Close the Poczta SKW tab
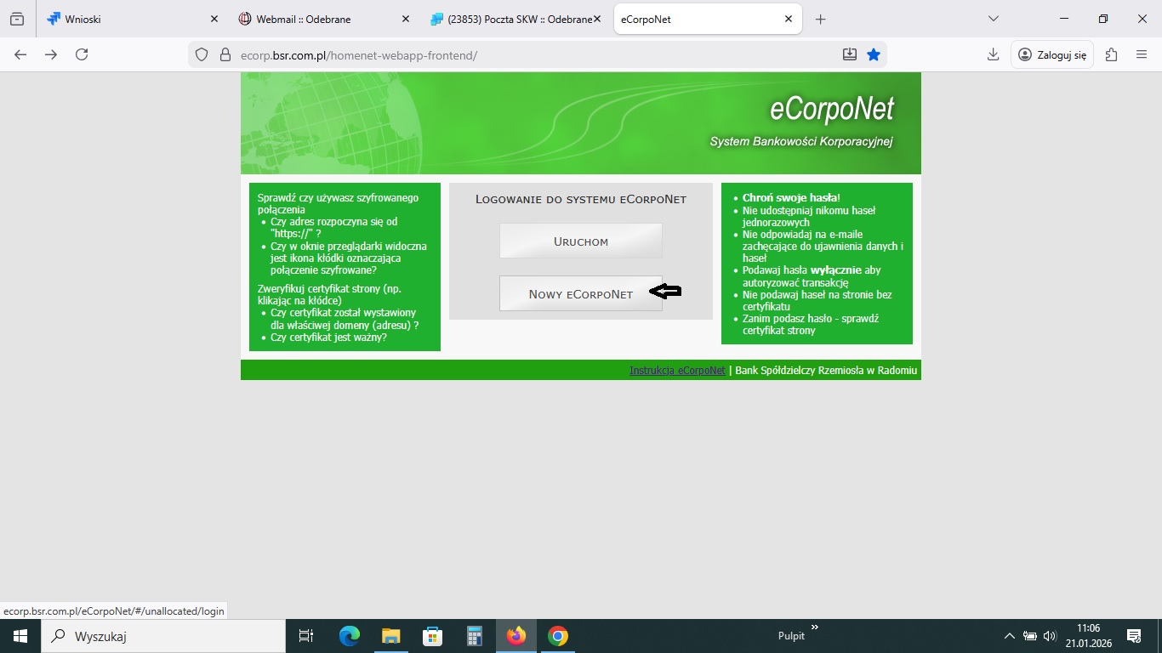Viewport: 1162px width, 653px height. coord(597,19)
